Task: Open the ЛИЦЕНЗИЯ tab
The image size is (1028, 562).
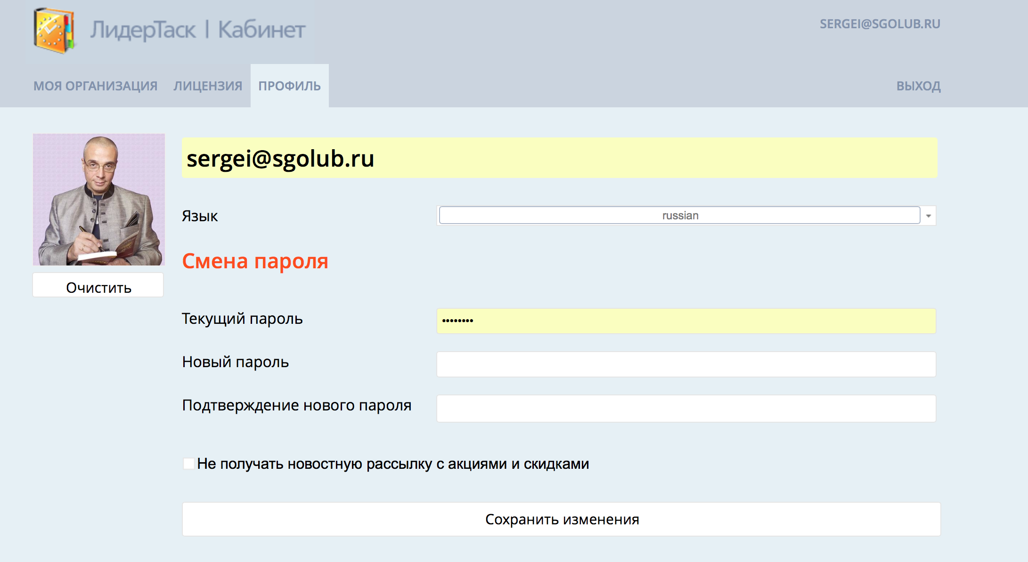Action: [x=208, y=86]
